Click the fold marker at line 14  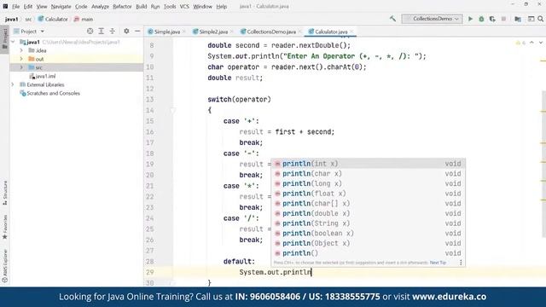172,110
